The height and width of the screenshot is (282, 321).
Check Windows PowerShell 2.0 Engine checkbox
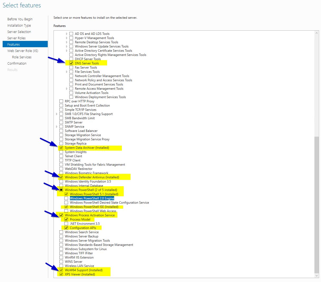(66, 198)
